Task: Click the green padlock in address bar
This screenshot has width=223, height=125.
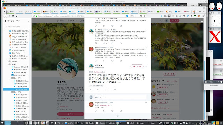Action: pyautogui.click(x=36, y=16)
